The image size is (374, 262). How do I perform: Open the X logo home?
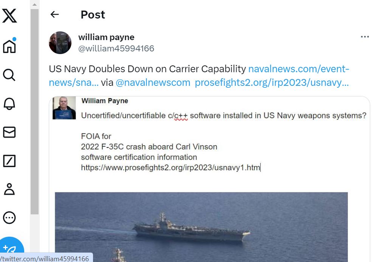[9, 16]
